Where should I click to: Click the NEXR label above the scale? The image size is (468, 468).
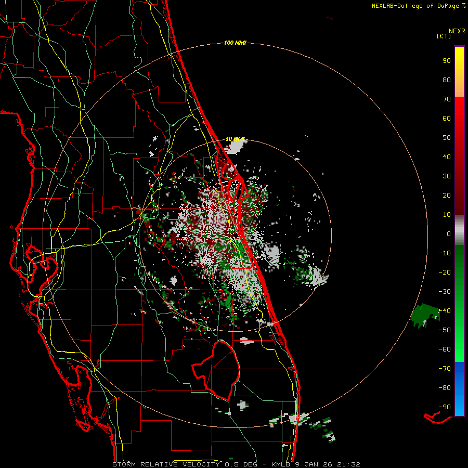457,31
